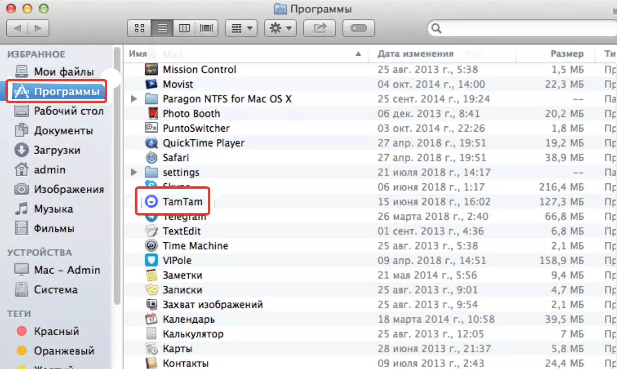Click the edit tags toolbar button
617x369 pixels.
[x=358, y=28]
